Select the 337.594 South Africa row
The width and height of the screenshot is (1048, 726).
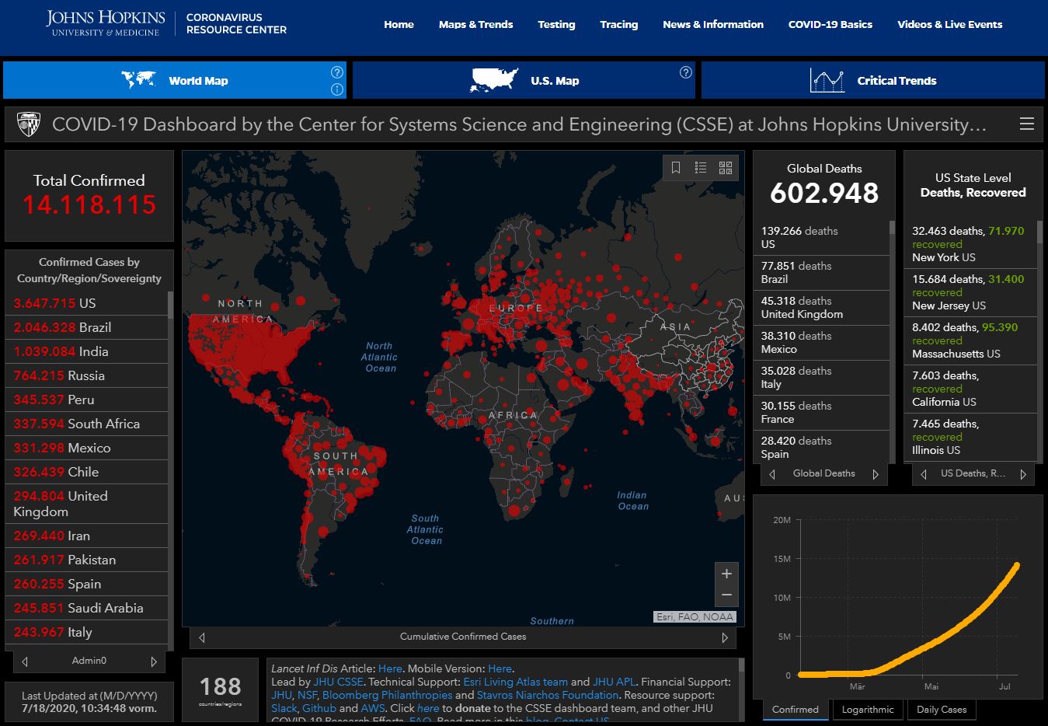(86, 424)
